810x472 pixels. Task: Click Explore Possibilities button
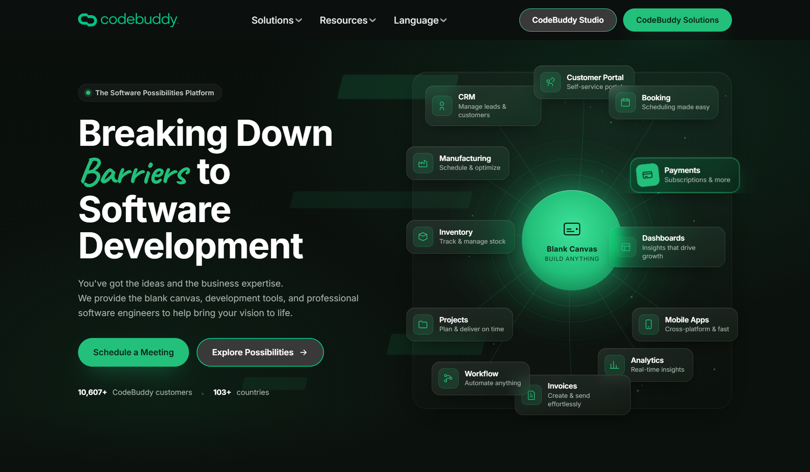[x=260, y=352]
